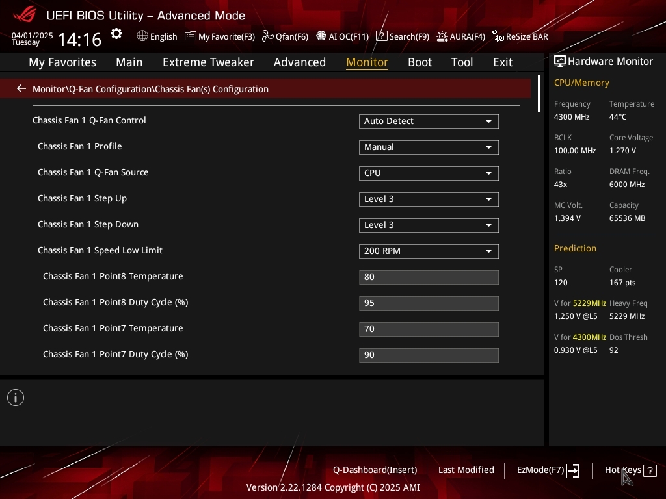Click the 44°C temperature value
The height and width of the screenshot is (499, 666).
(x=618, y=117)
